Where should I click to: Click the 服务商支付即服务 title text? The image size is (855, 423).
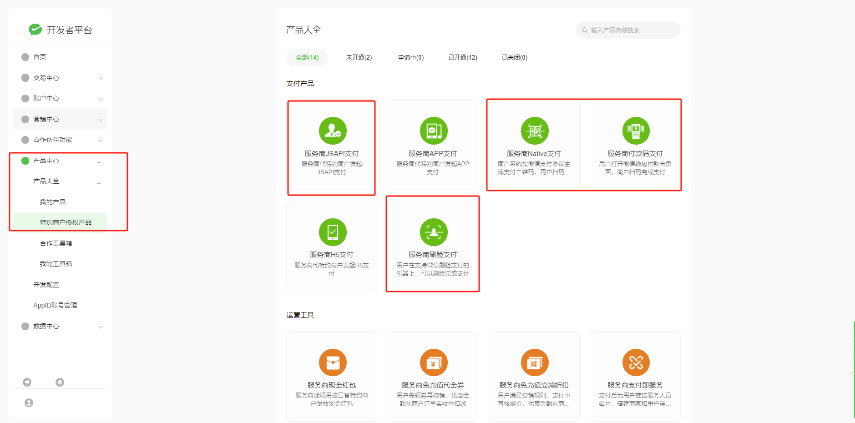pos(635,385)
